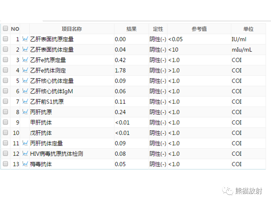Check the box for row 4 乙肝e抗体测定
Screen dimensions: 271x203
tap(6, 70)
